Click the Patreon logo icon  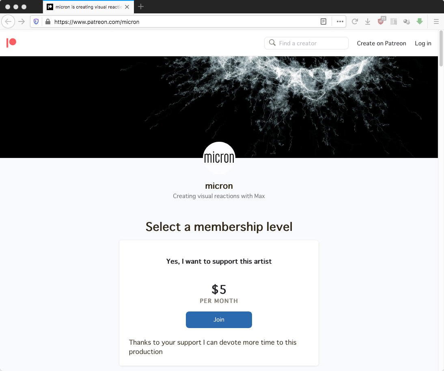pyautogui.click(x=11, y=43)
